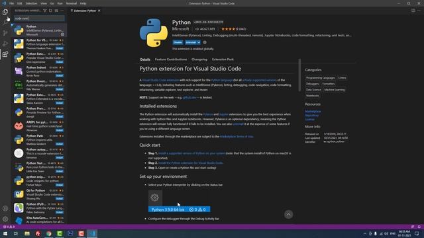
Task: Open the Run and Debug view
Action: [5, 44]
